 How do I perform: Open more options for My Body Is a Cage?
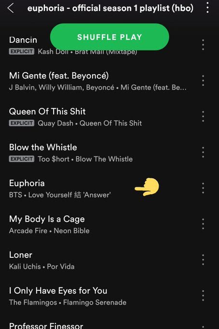pyautogui.click(x=203, y=224)
